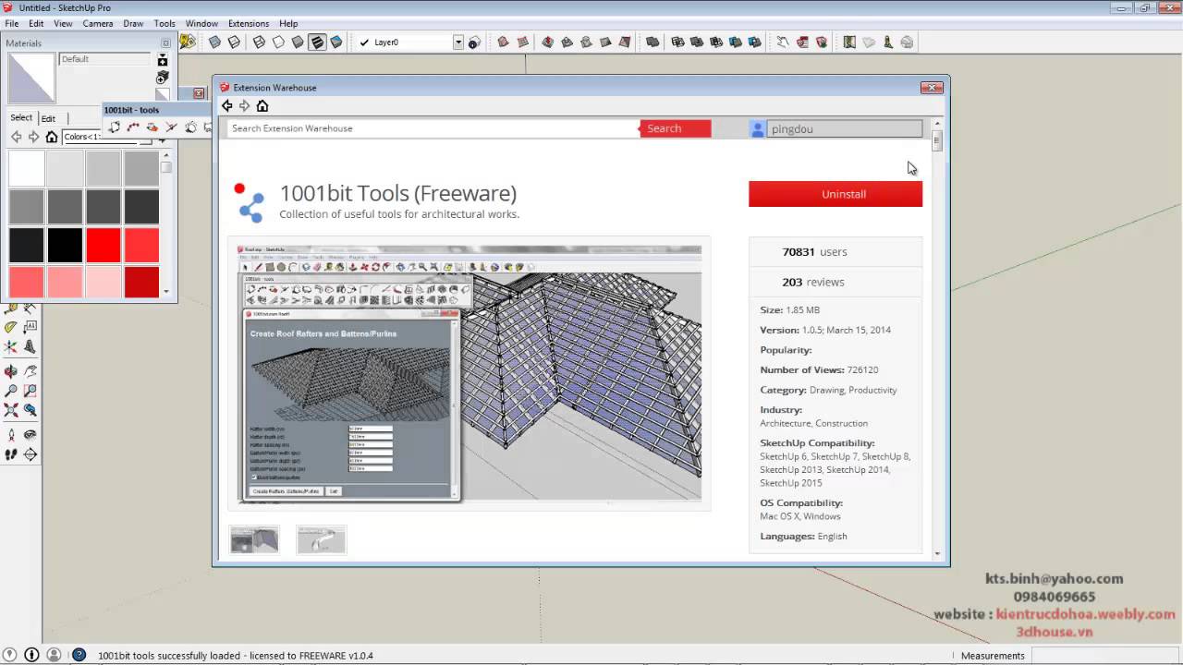Open the Tools menu
1183x665 pixels.
[165, 23]
